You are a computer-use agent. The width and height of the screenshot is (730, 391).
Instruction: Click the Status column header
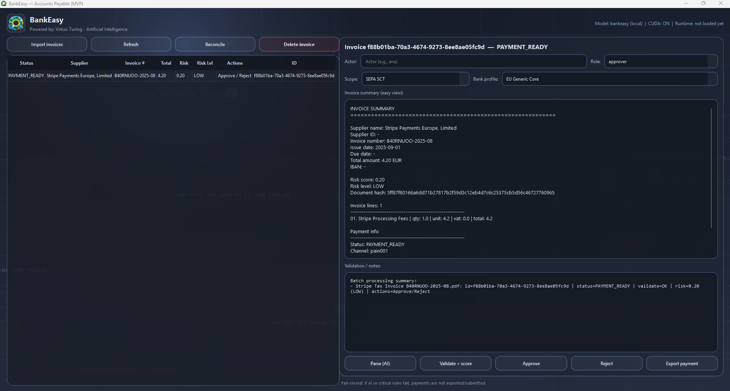click(x=26, y=63)
